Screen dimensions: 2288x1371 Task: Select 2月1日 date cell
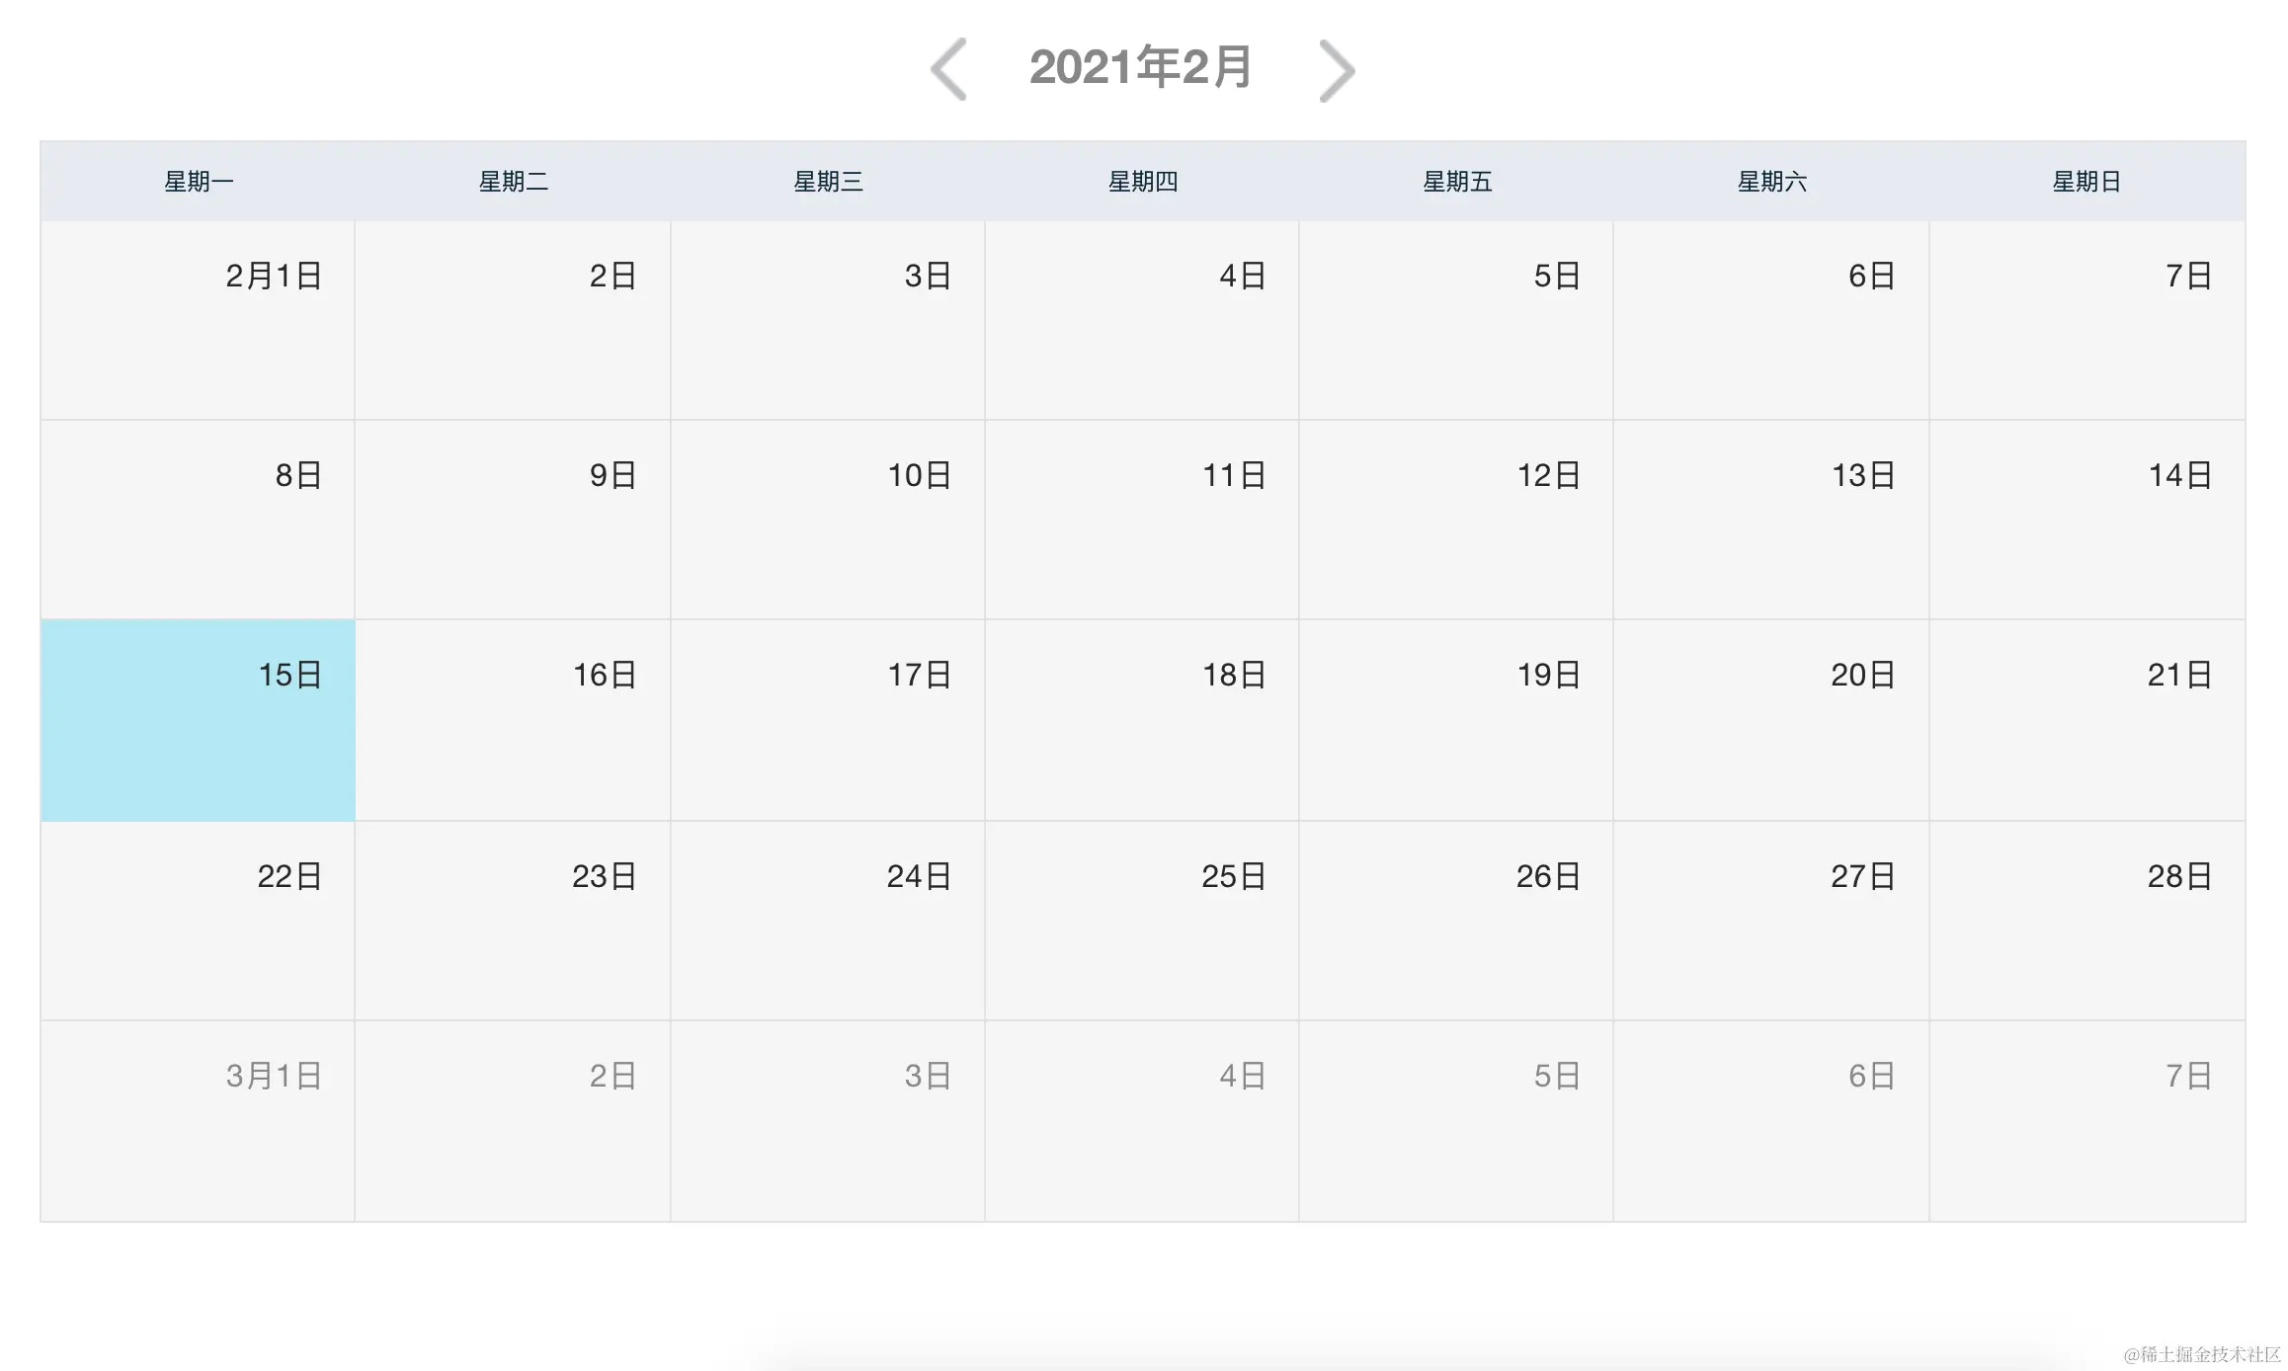[x=198, y=320]
